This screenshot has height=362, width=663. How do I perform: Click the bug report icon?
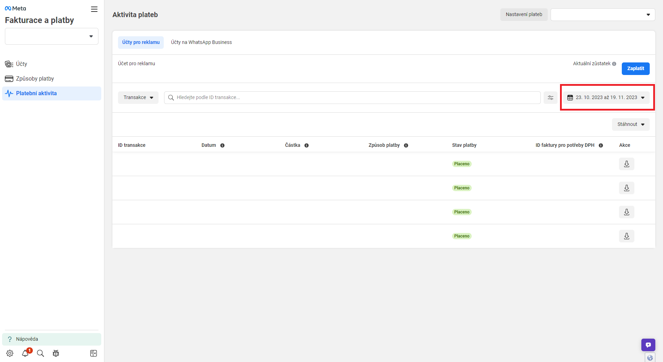[56, 353]
